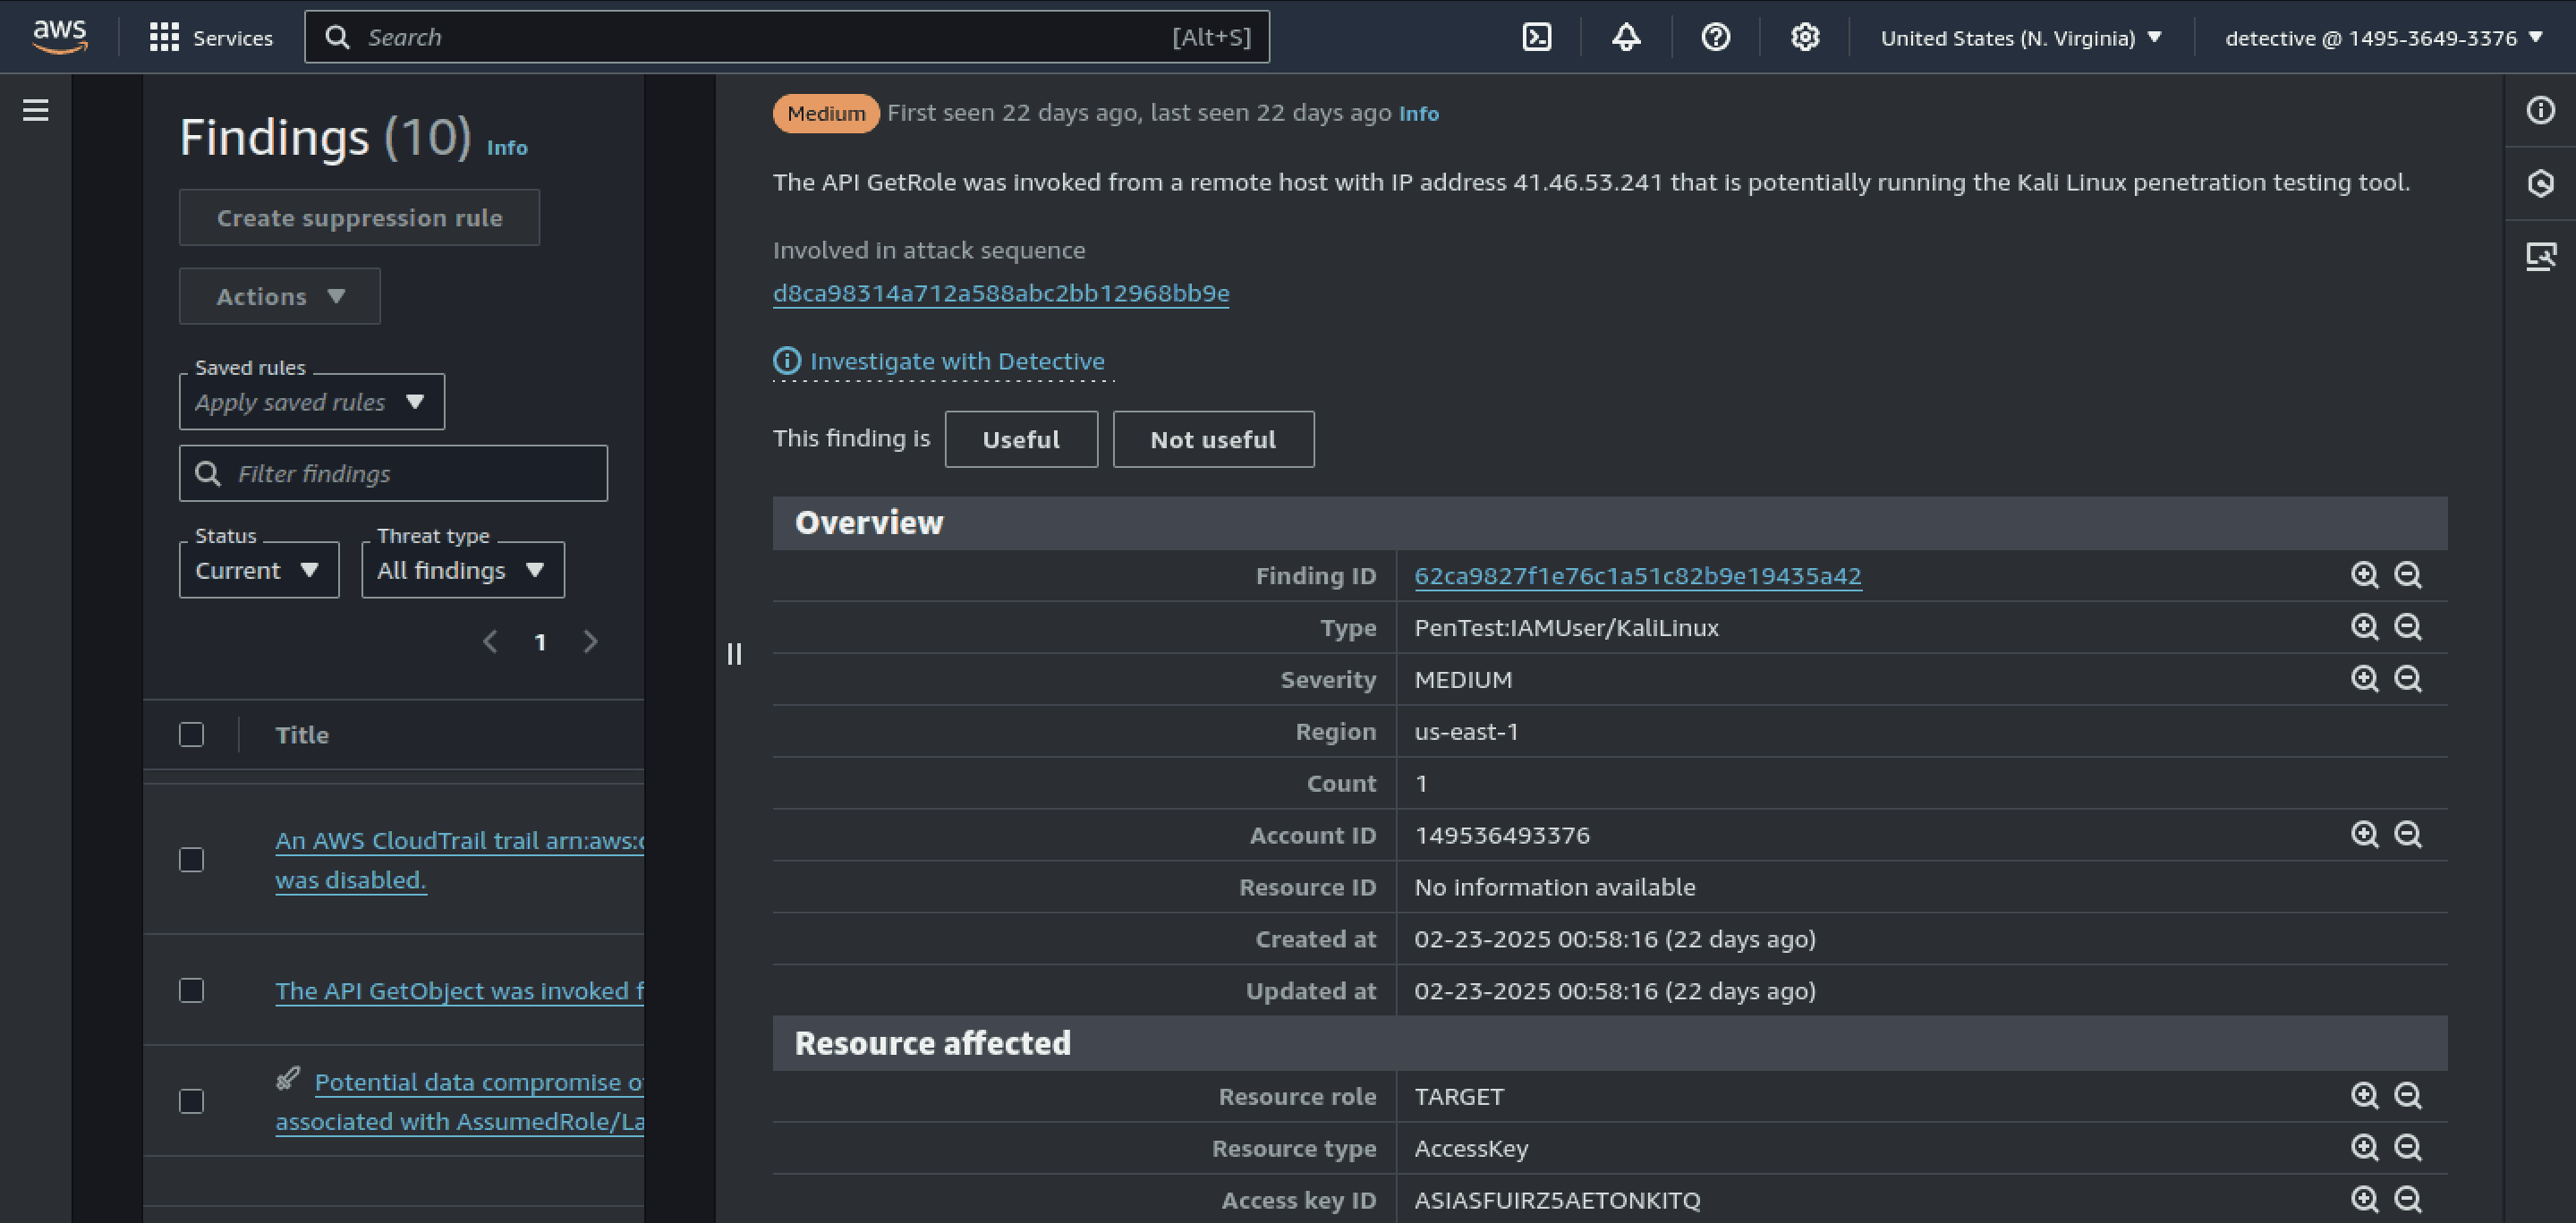Exclude Resource role TARGET from filter

coord(2407,1096)
